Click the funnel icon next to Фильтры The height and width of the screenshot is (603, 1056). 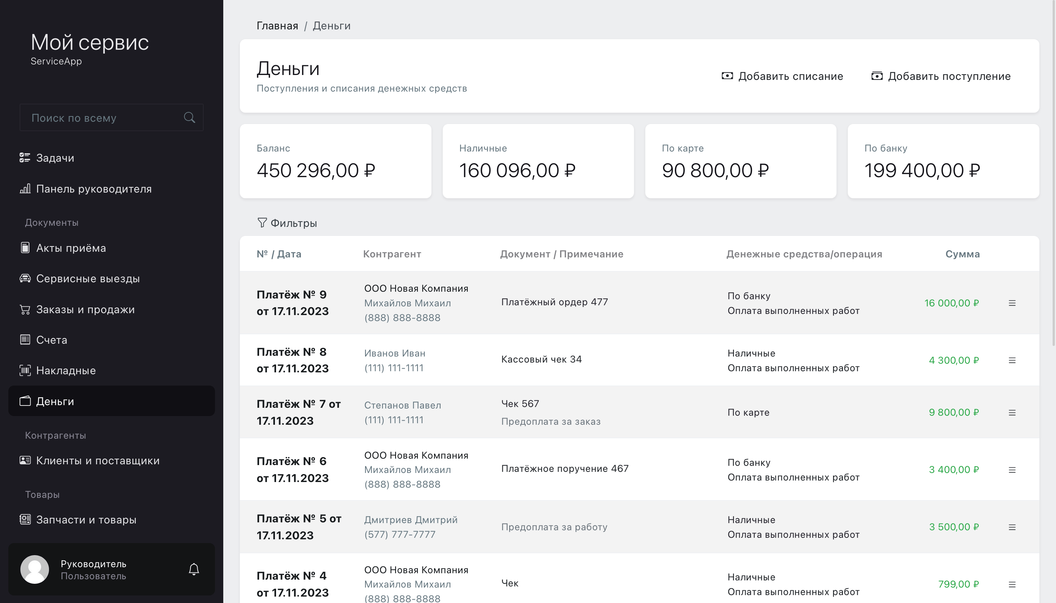[262, 223]
